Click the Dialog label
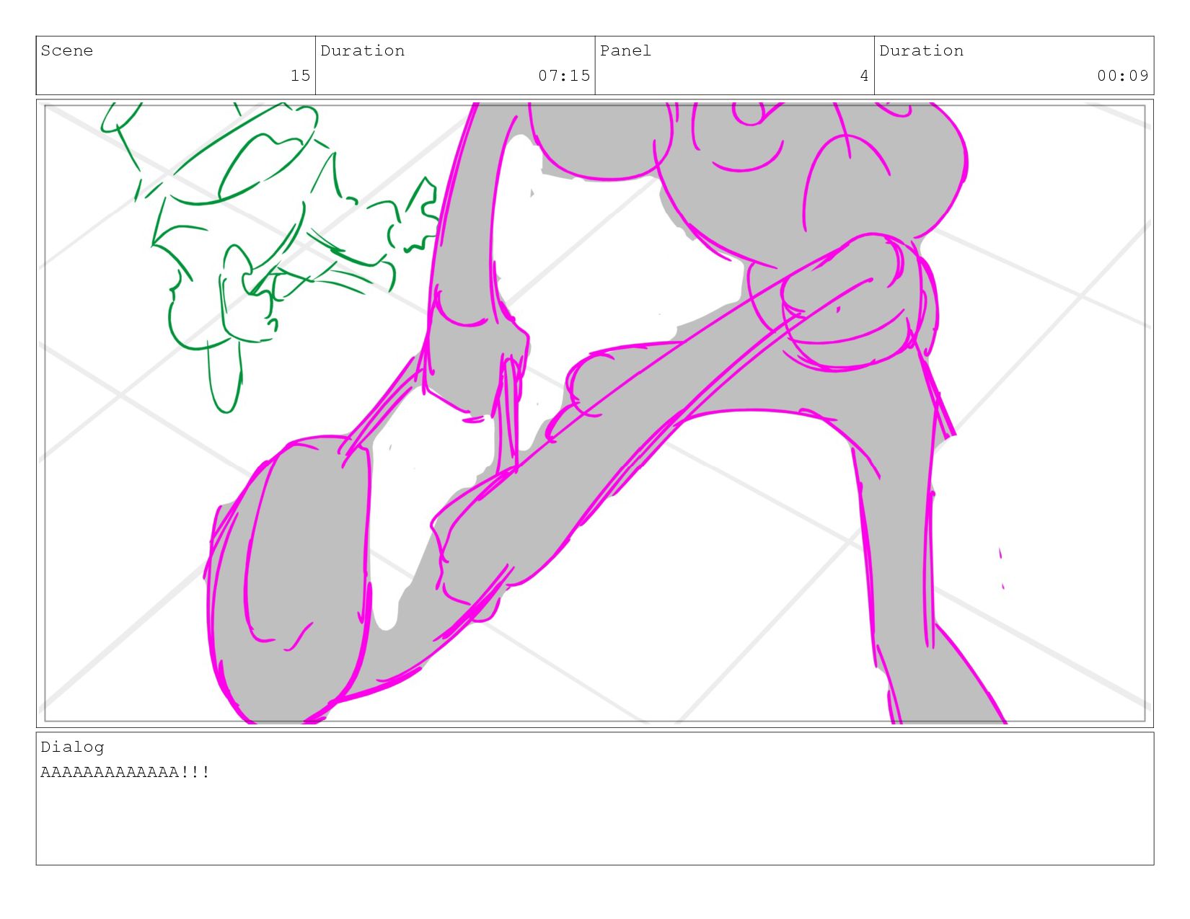Image resolution: width=1190 pixels, height=919 pixels. [x=72, y=747]
